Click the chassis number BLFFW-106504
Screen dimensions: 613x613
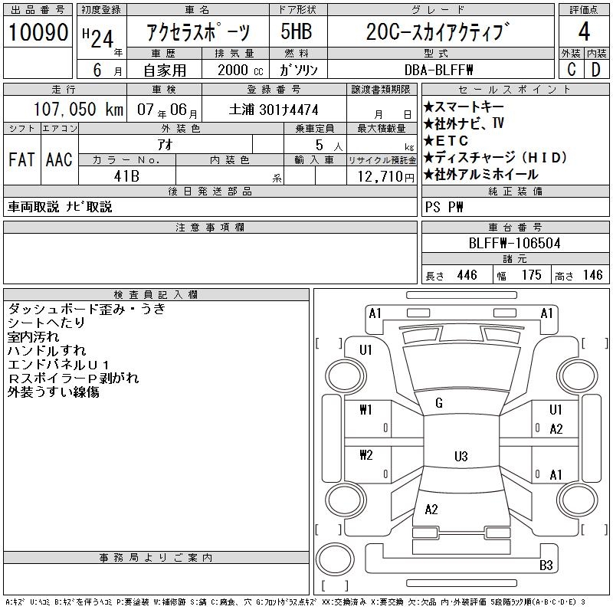(x=514, y=243)
